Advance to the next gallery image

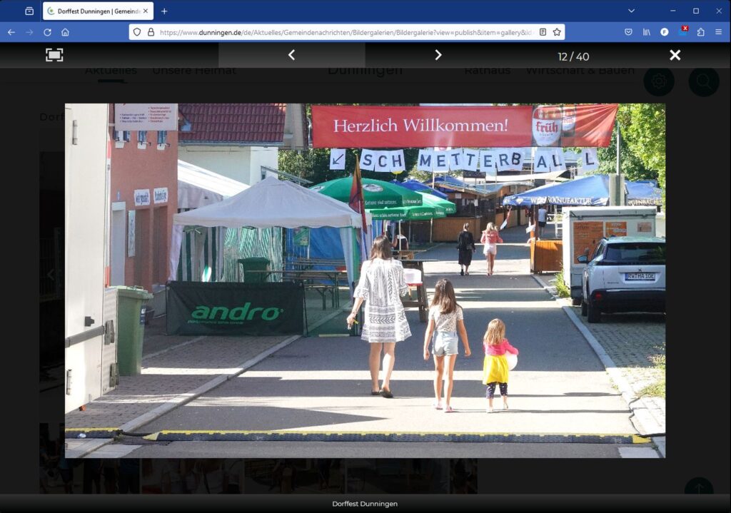(x=438, y=55)
